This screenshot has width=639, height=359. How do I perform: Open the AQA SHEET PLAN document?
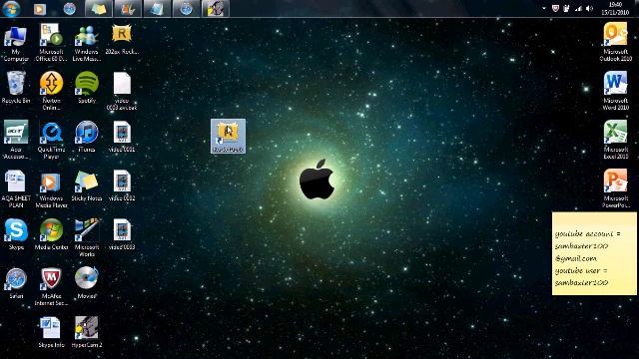coord(16,188)
